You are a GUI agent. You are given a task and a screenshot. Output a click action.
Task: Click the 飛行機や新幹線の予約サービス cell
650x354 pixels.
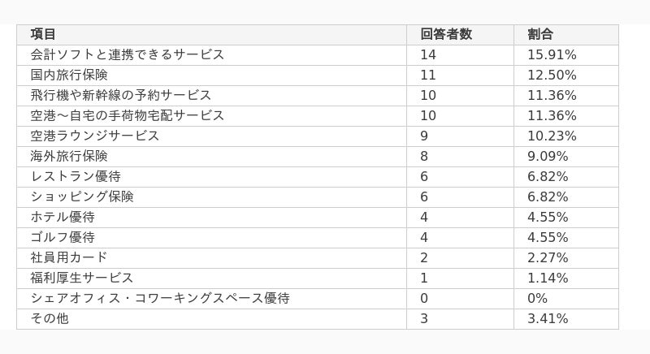(x=211, y=96)
